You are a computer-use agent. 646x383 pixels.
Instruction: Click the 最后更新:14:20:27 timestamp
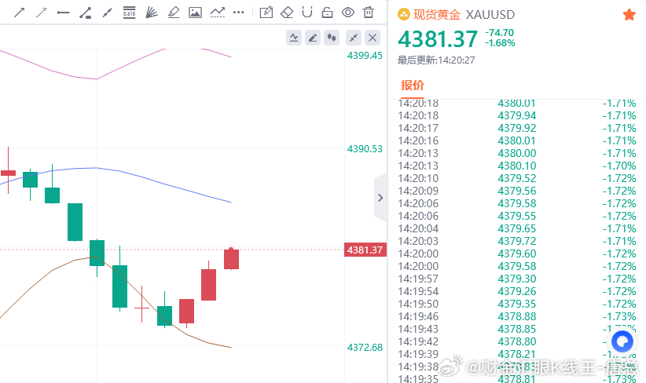[436, 60]
